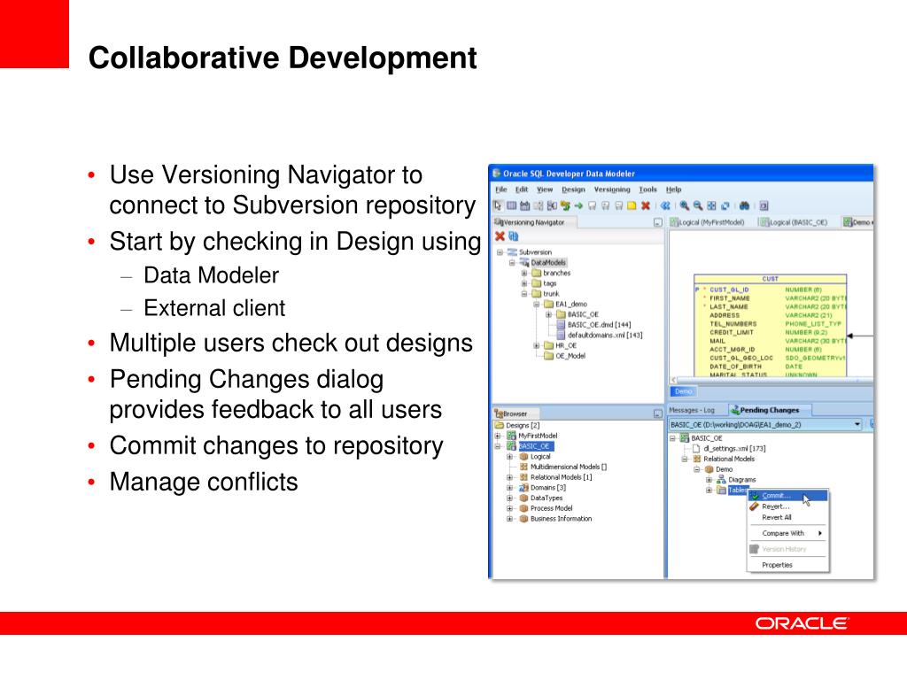The height and width of the screenshot is (680, 907).
Task: Open the Help menu
Action: click(673, 189)
